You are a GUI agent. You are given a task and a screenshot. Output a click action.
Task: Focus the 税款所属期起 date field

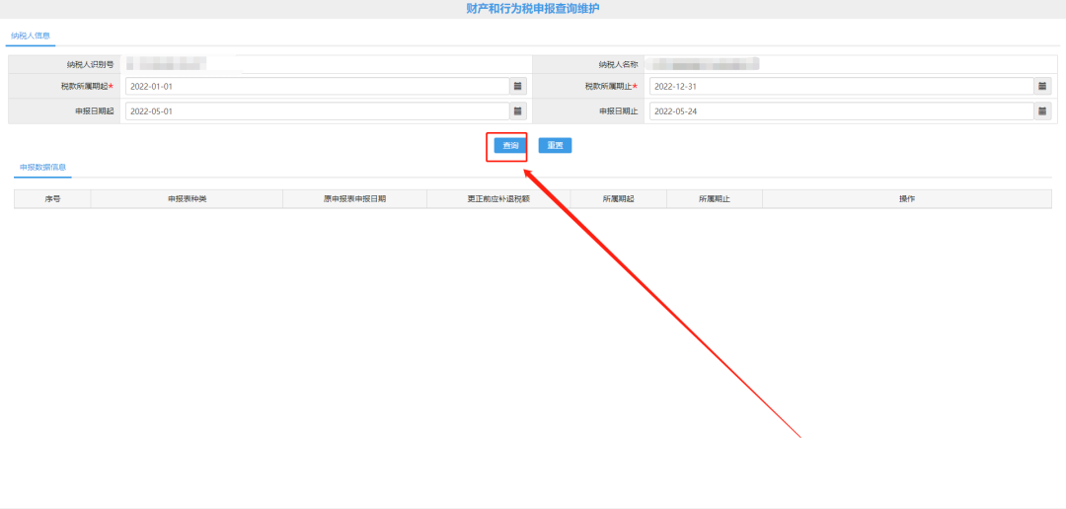(x=316, y=87)
